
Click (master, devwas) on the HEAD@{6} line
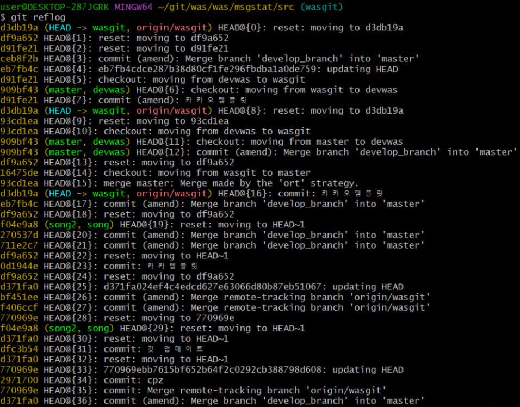[x=87, y=90]
